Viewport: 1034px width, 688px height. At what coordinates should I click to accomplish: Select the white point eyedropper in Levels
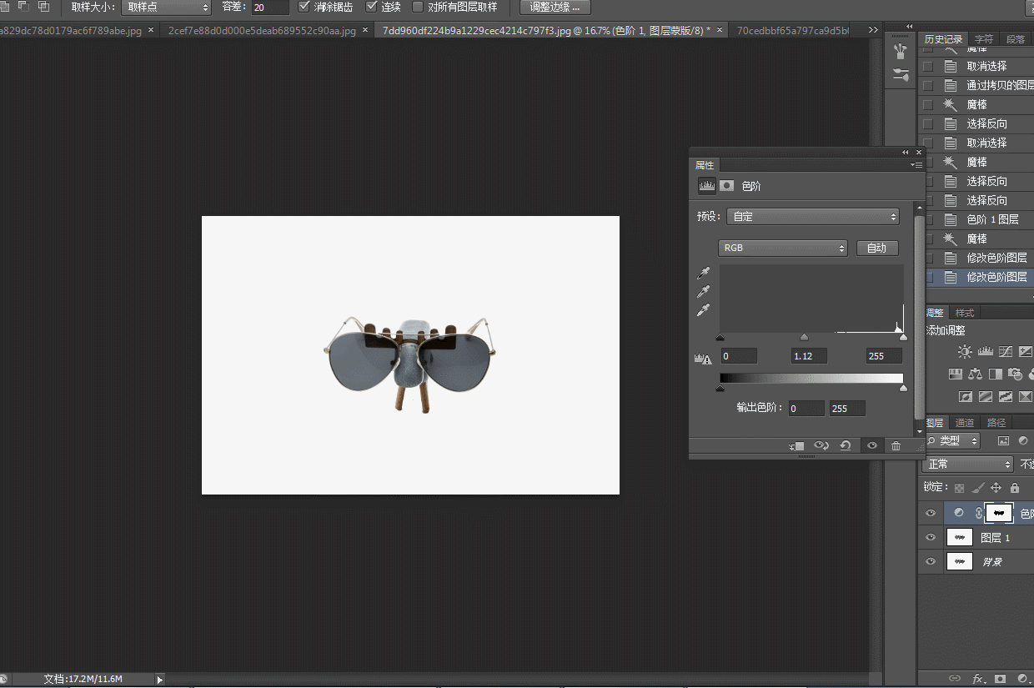tap(704, 311)
